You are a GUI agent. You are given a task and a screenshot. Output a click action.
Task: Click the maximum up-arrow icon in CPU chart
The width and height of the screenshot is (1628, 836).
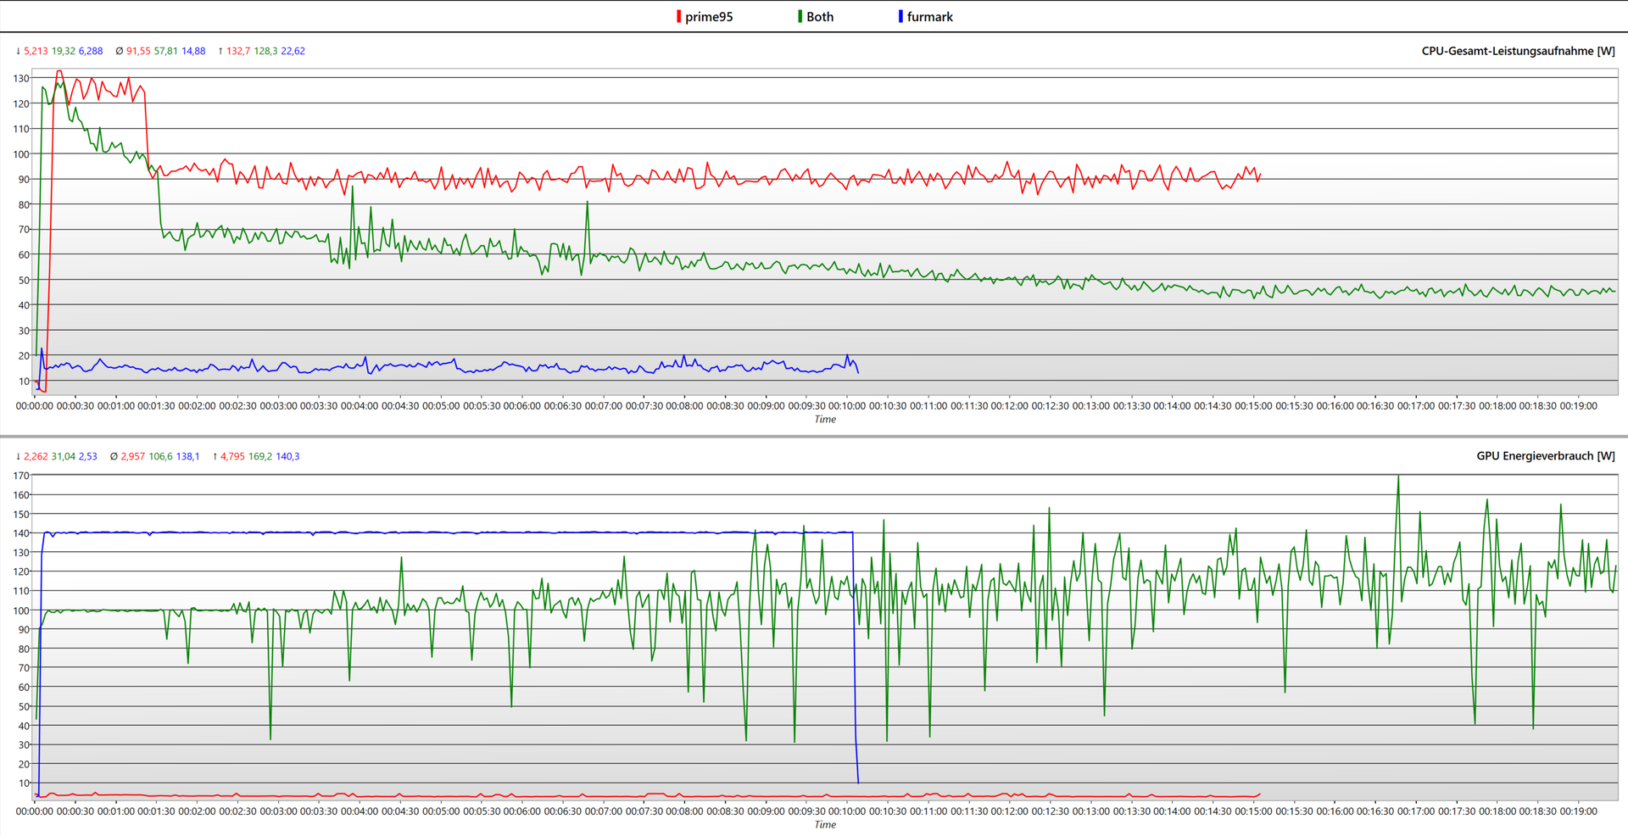220,52
